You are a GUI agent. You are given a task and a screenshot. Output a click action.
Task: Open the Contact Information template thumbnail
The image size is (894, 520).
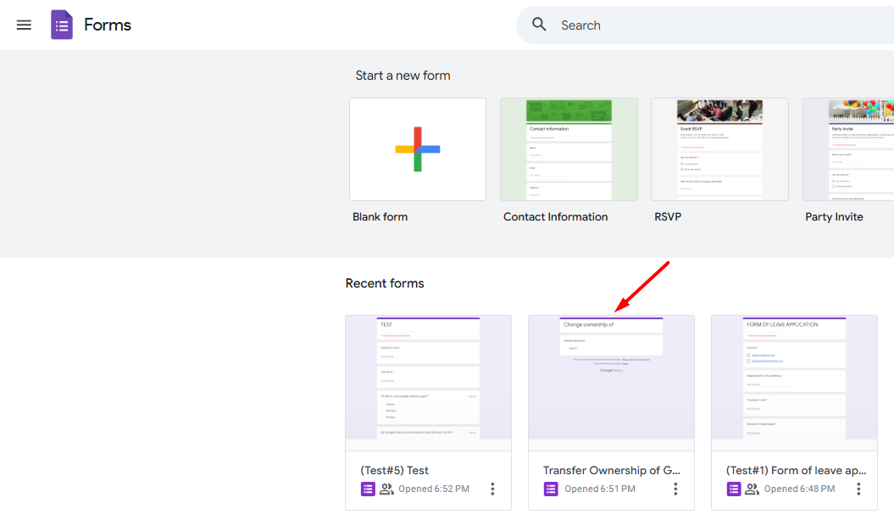569,149
